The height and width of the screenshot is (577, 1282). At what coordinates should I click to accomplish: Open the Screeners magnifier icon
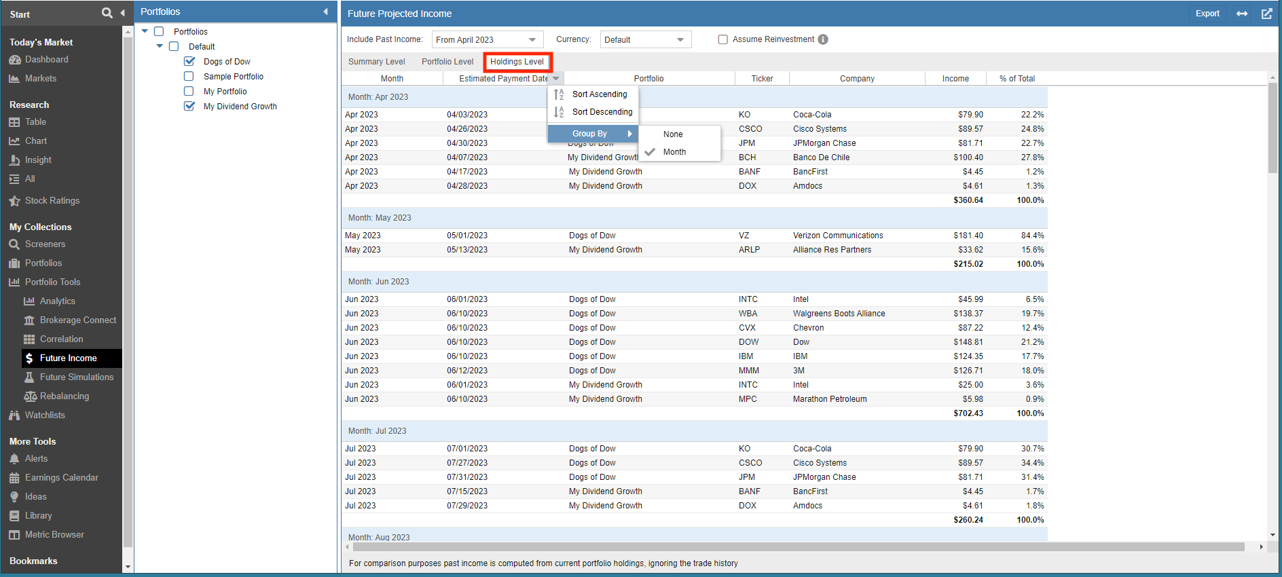(x=14, y=244)
